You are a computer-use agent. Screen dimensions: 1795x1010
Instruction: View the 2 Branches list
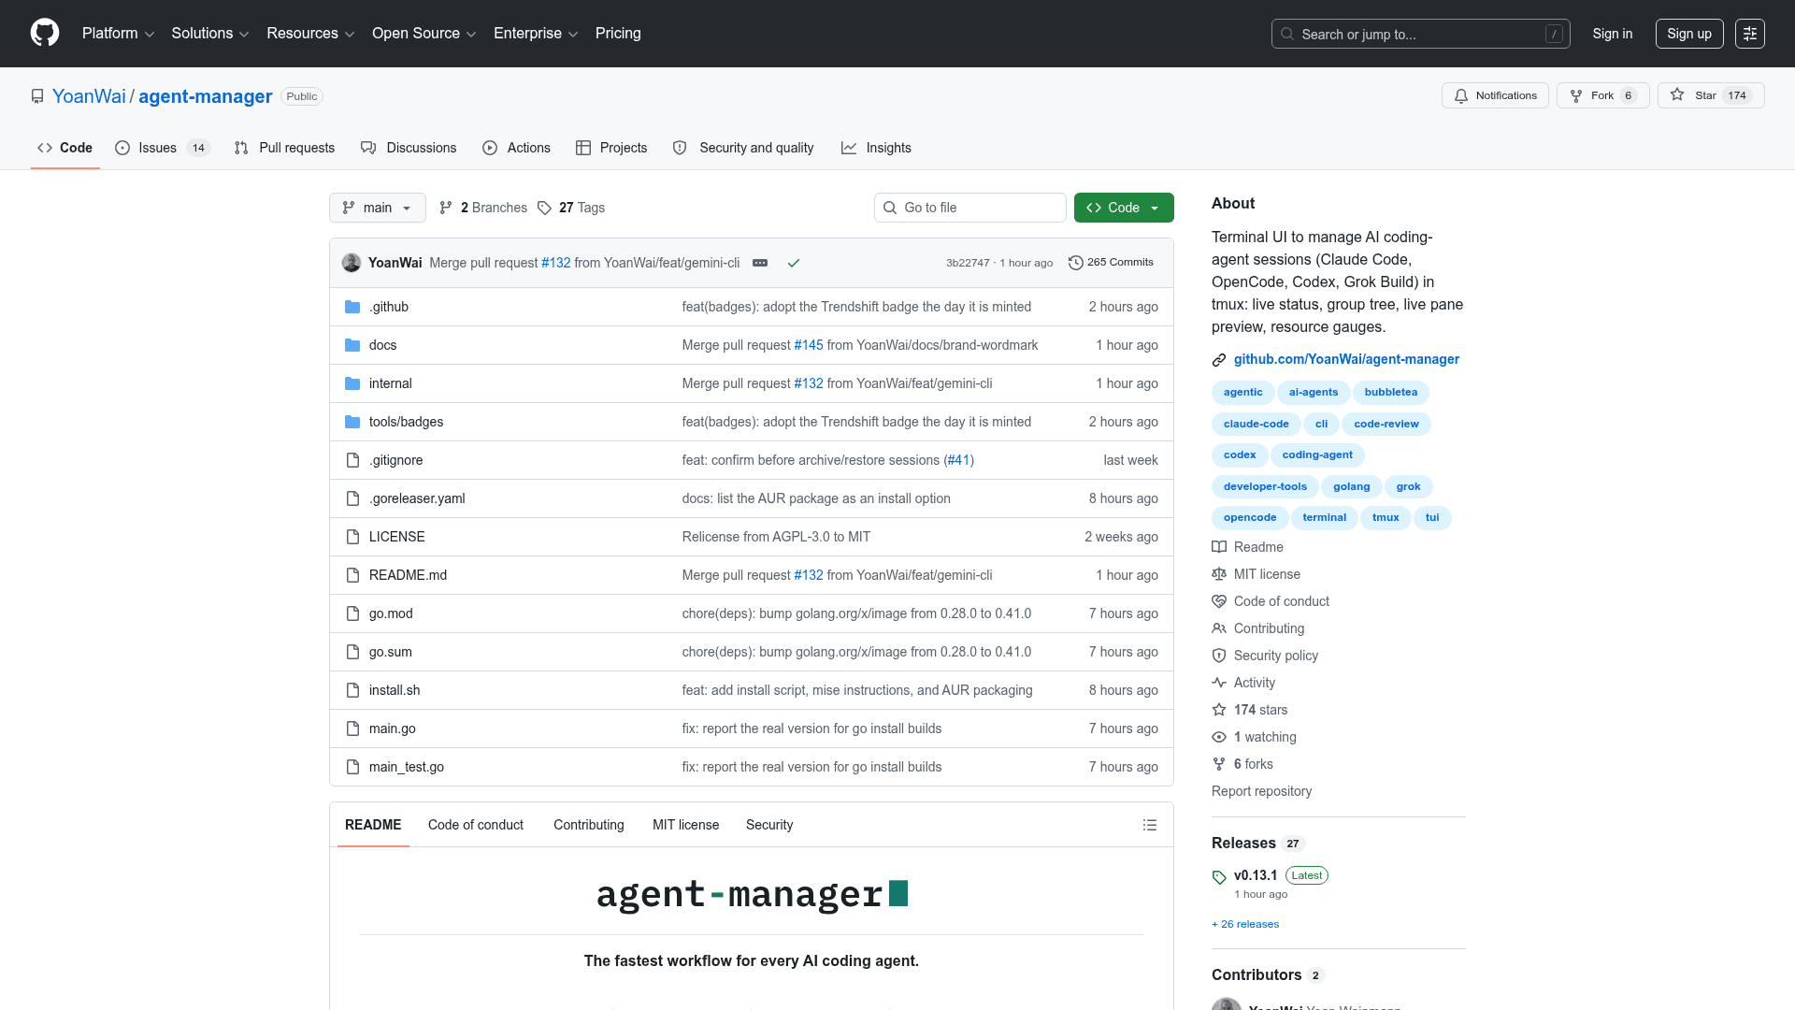pyautogui.click(x=483, y=208)
